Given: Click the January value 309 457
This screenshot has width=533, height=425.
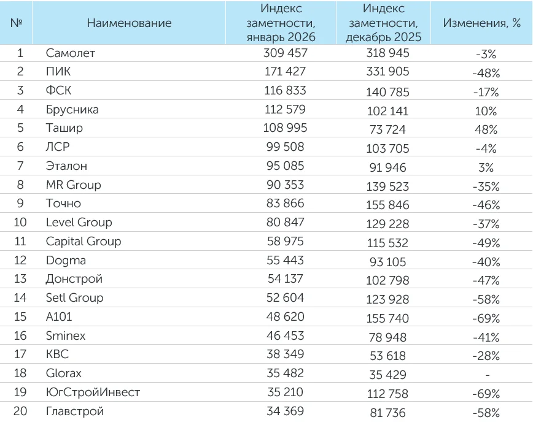Looking at the screenshot, I should 285,53.
